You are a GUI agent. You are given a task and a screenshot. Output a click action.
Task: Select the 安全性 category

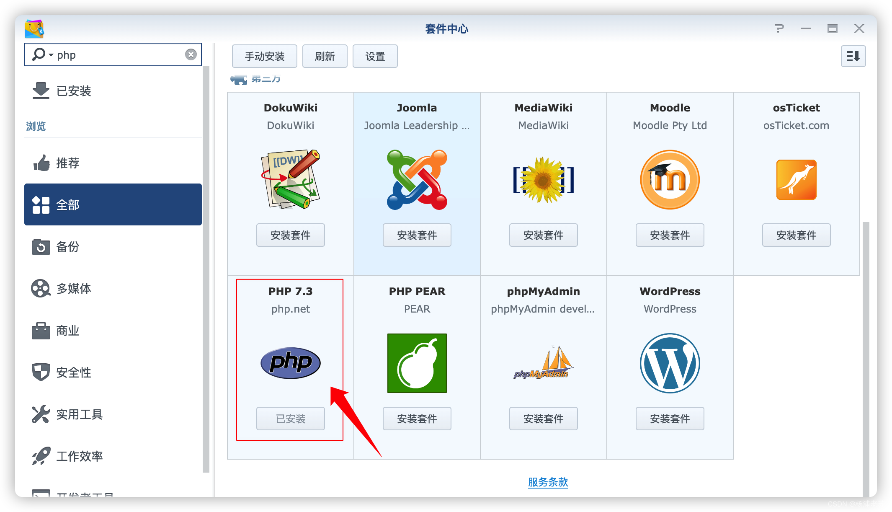coord(113,372)
